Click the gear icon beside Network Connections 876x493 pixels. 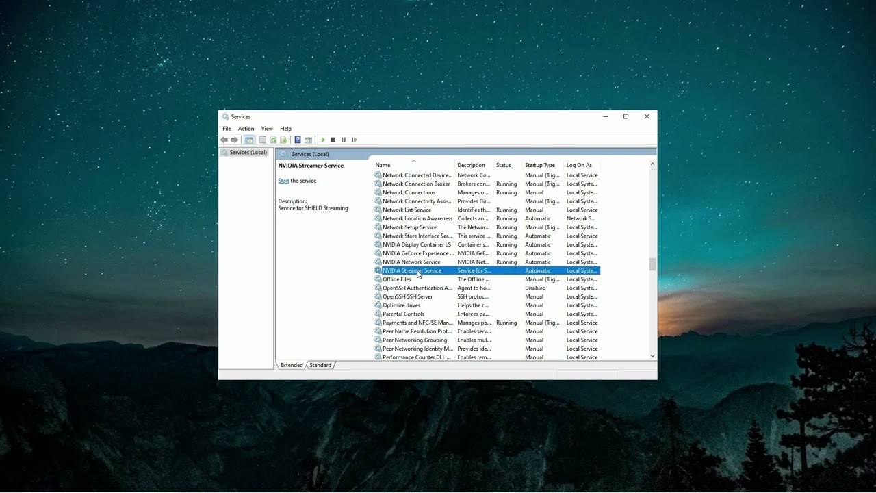tap(378, 192)
